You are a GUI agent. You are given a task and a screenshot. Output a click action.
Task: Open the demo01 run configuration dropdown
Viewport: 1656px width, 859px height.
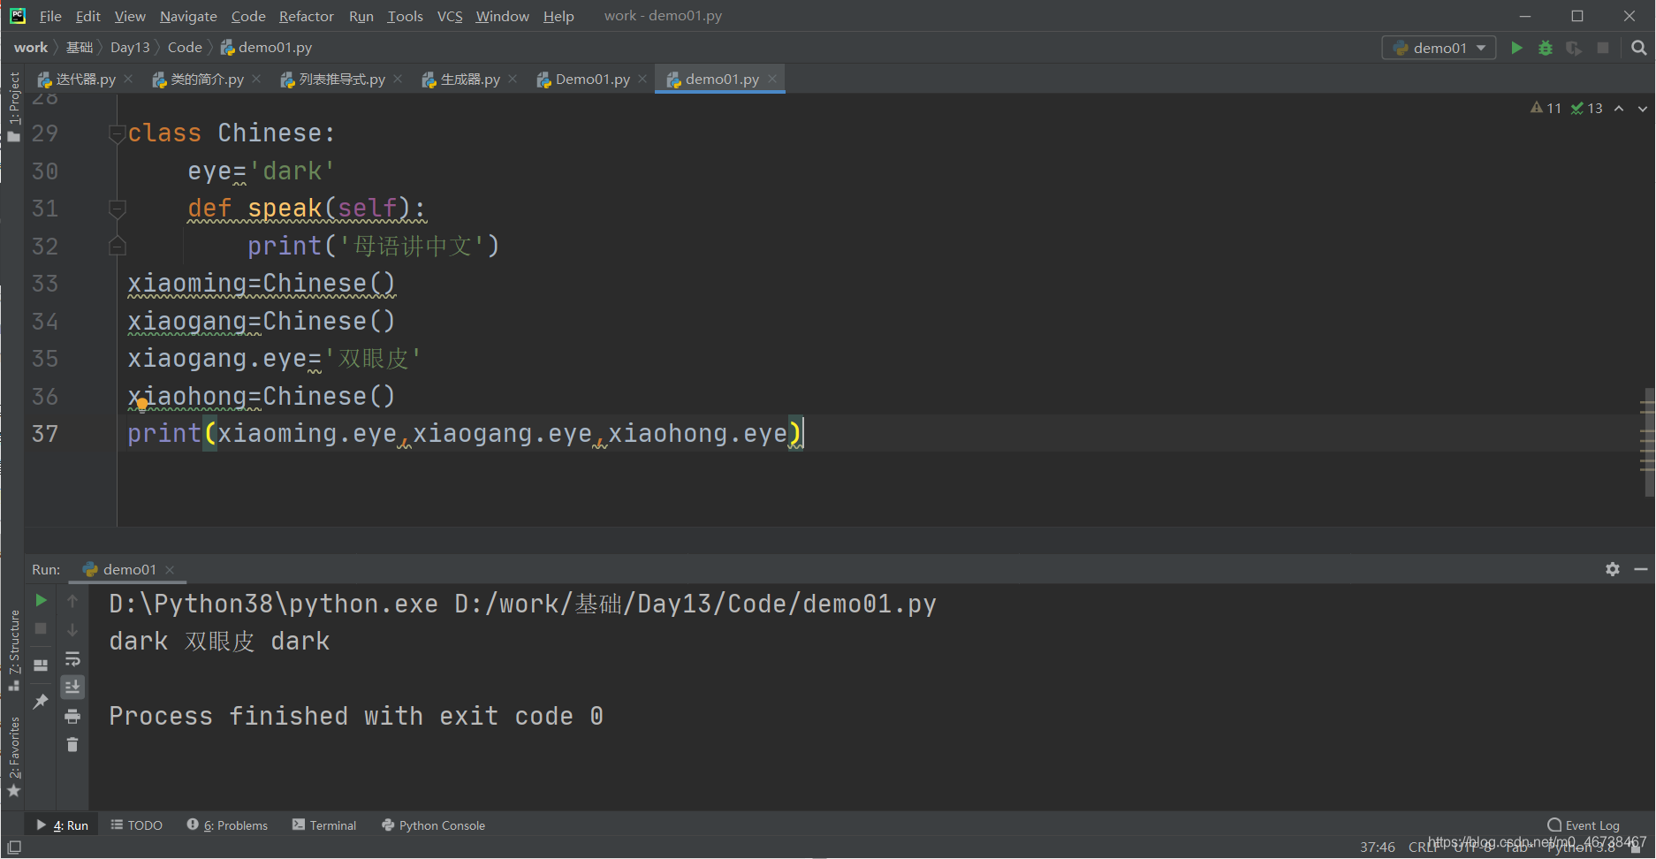[x=1439, y=48]
